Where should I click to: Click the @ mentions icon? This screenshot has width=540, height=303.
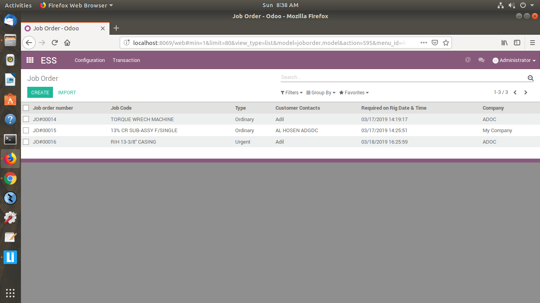click(x=468, y=60)
